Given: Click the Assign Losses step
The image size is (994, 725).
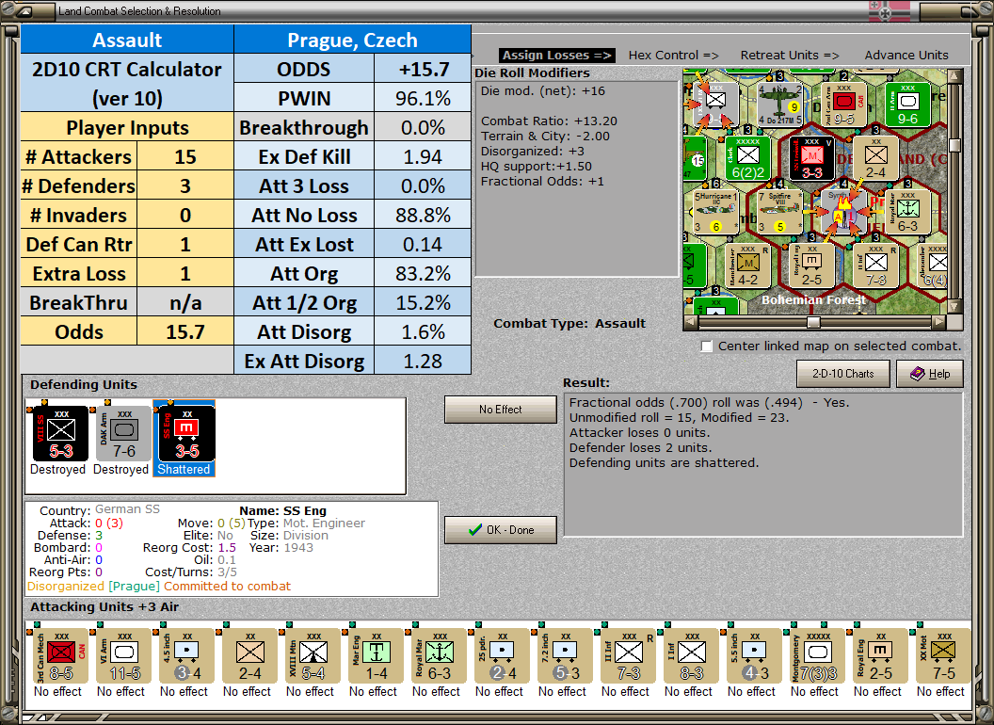Looking at the screenshot, I should pyautogui.click(x=557, y=56).
